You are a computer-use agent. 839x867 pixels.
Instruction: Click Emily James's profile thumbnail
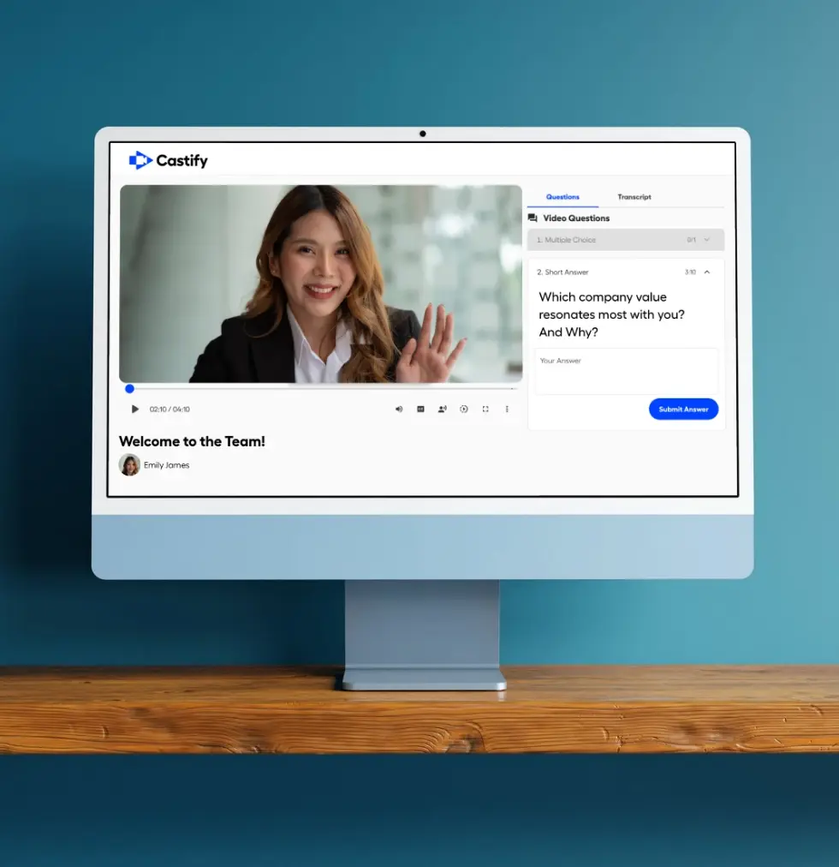tap(129, 465)
